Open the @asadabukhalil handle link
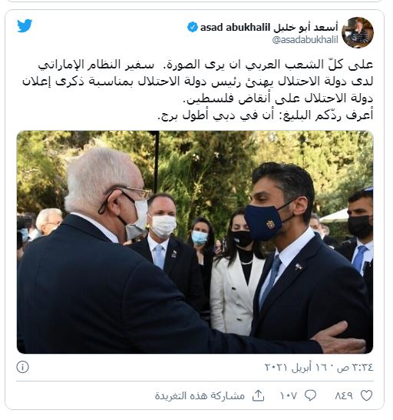 pos(305,40)
